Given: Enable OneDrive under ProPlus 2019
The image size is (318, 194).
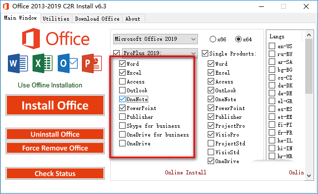Looking at the screenshot, I should click(x=122, y=143).
